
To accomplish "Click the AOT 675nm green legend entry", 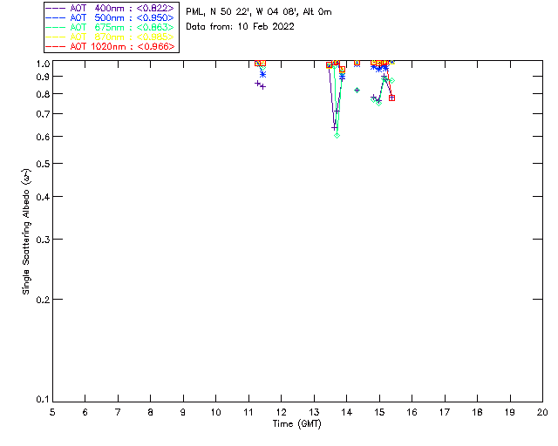I will click(110, 27).
